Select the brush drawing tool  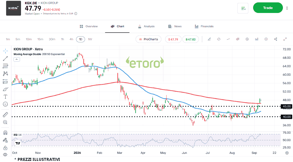[5, 89]
